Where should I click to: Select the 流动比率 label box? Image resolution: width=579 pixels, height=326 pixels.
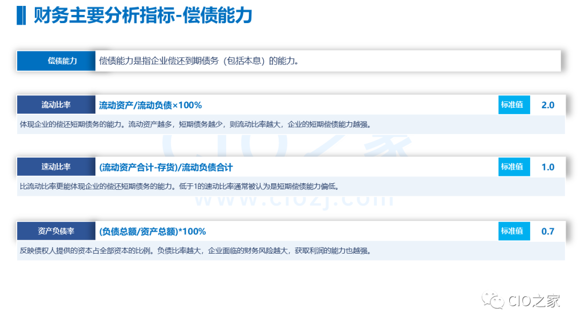[56, 105]
